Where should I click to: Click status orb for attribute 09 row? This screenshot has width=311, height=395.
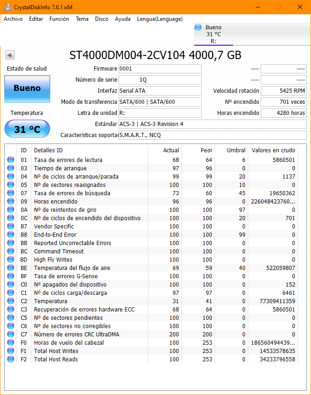(11, 201)
